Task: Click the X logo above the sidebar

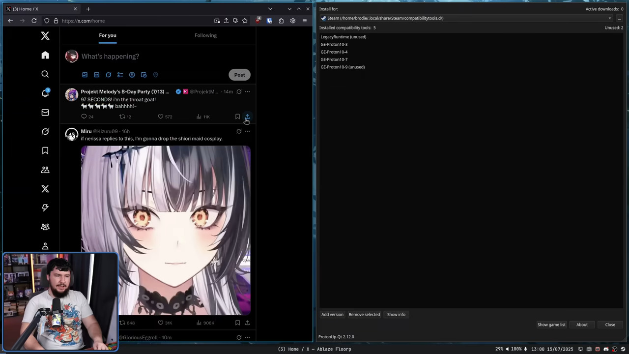Action: click(45, 35)
